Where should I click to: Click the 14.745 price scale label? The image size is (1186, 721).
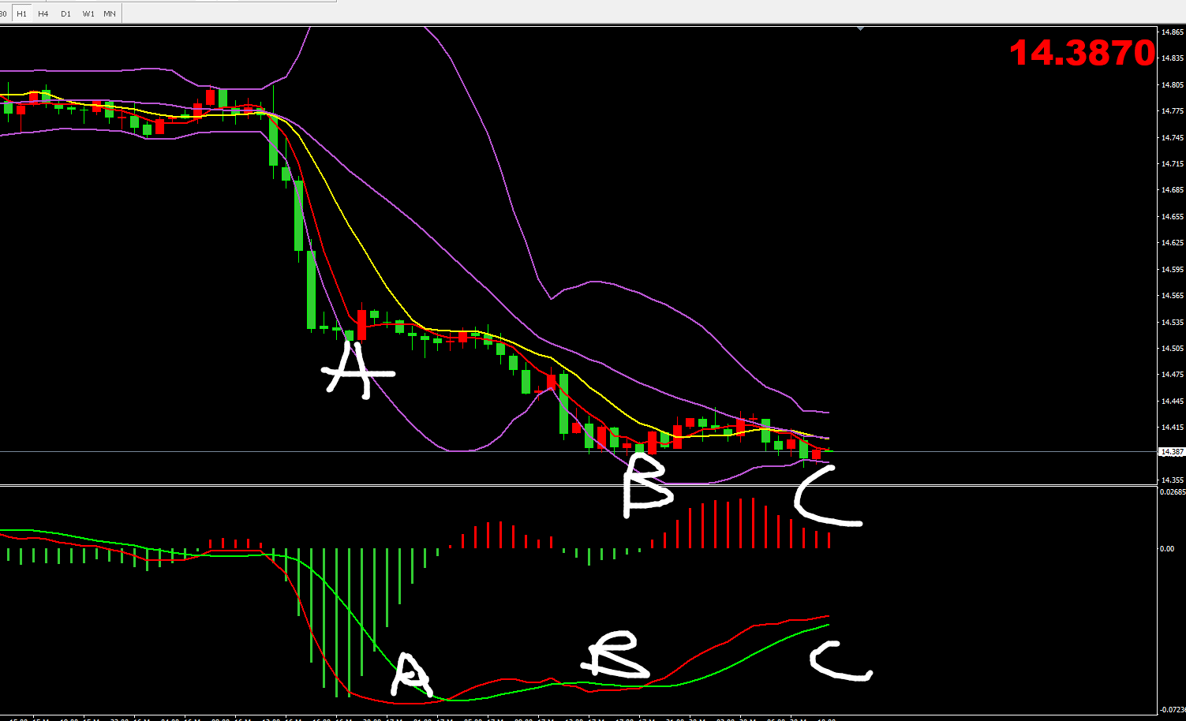1173,138
